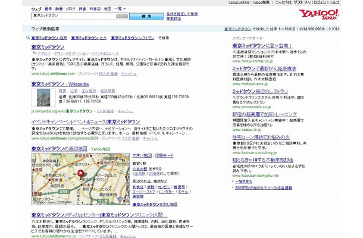Click 施設概要 sublink under Wikipedia result
The width and height of the screenshot is (363, 238).
tap(108, 91)
